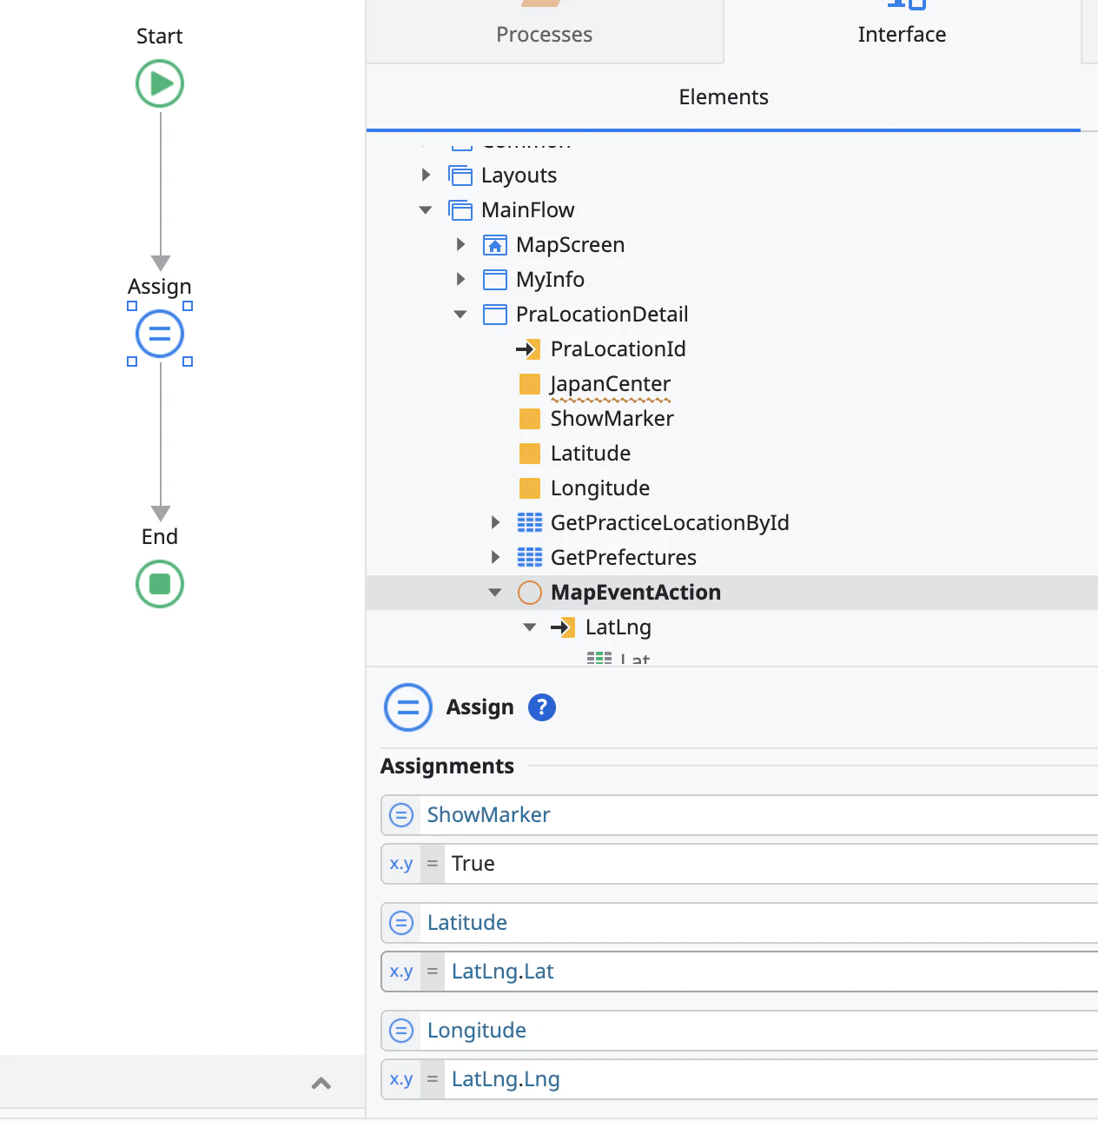Screen dimensions: 1098x1121
Task: Expand the MyInfo node
Action: click(x=460, y=279)
